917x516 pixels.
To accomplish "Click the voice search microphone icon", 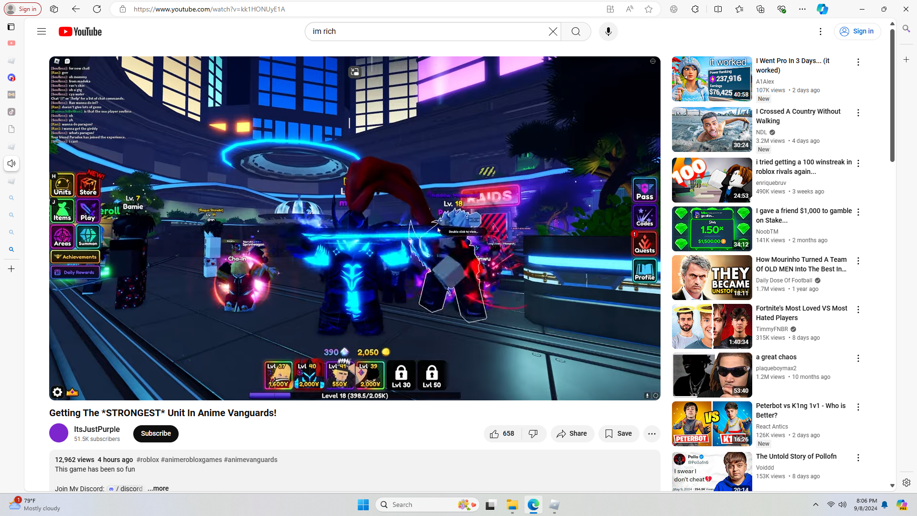I will pyautogui.click(x=608, y=32).
